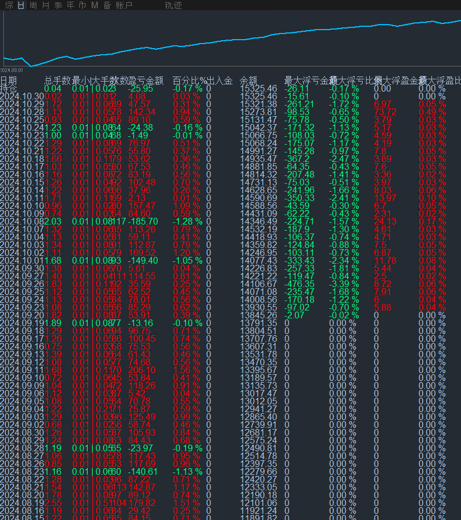Click the 出入金 column header
The width and height of the screenshot is (461, 520).
tap(220, 80)
